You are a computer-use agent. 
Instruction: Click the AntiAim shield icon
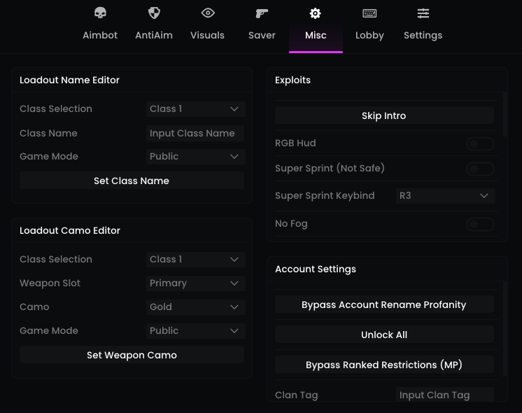(154, 13)
